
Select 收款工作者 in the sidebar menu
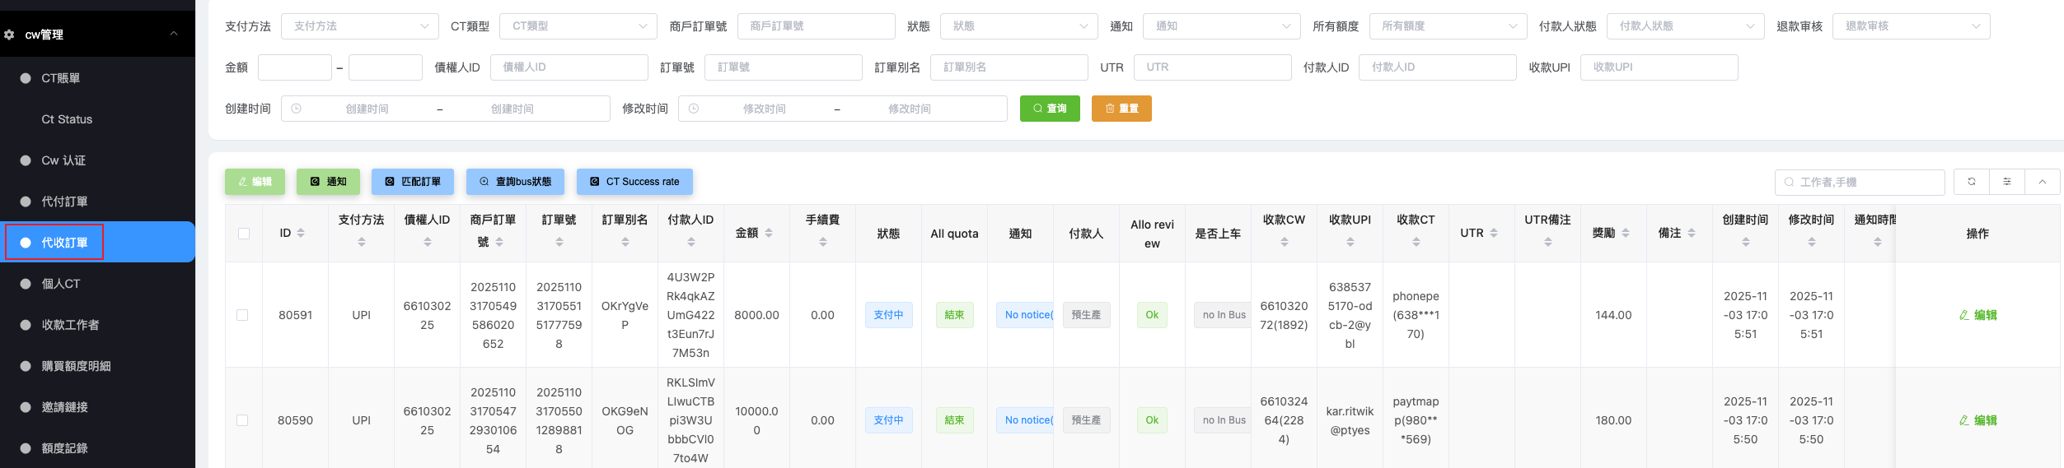70,325
